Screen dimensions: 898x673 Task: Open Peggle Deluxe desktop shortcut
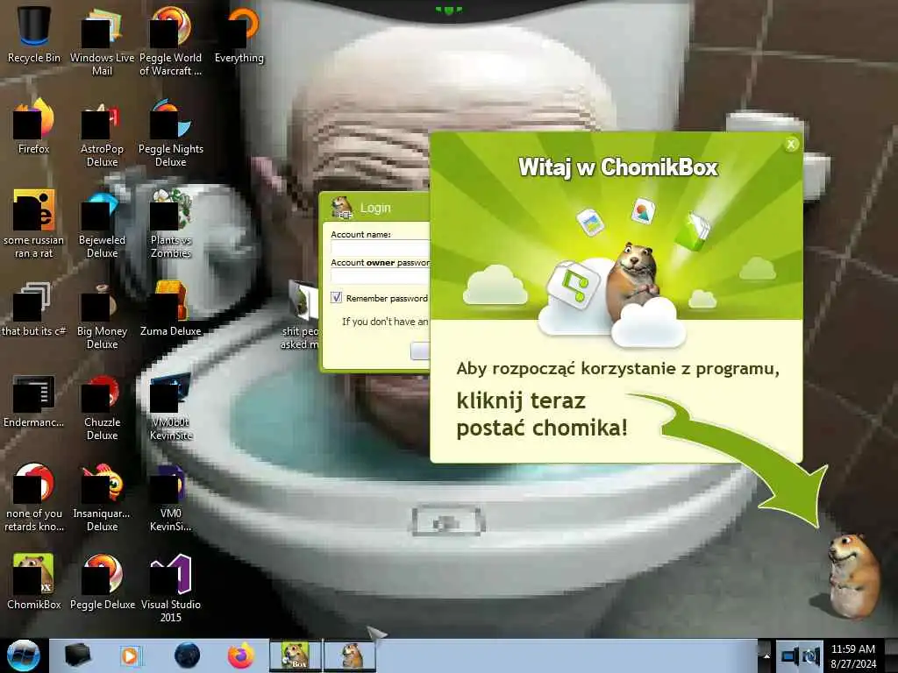[102, 581]
